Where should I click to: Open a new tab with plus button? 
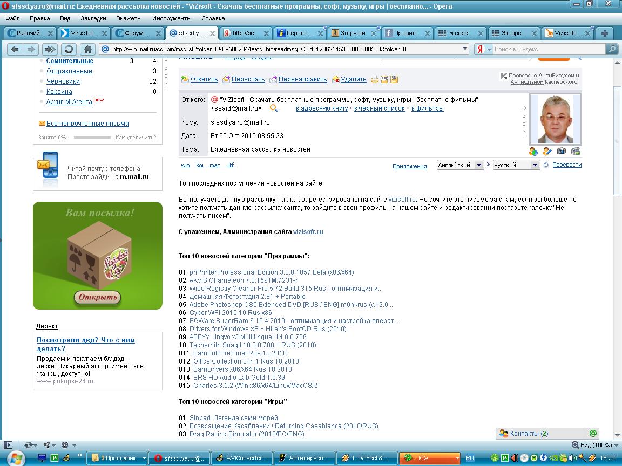(x=605, y=33)
